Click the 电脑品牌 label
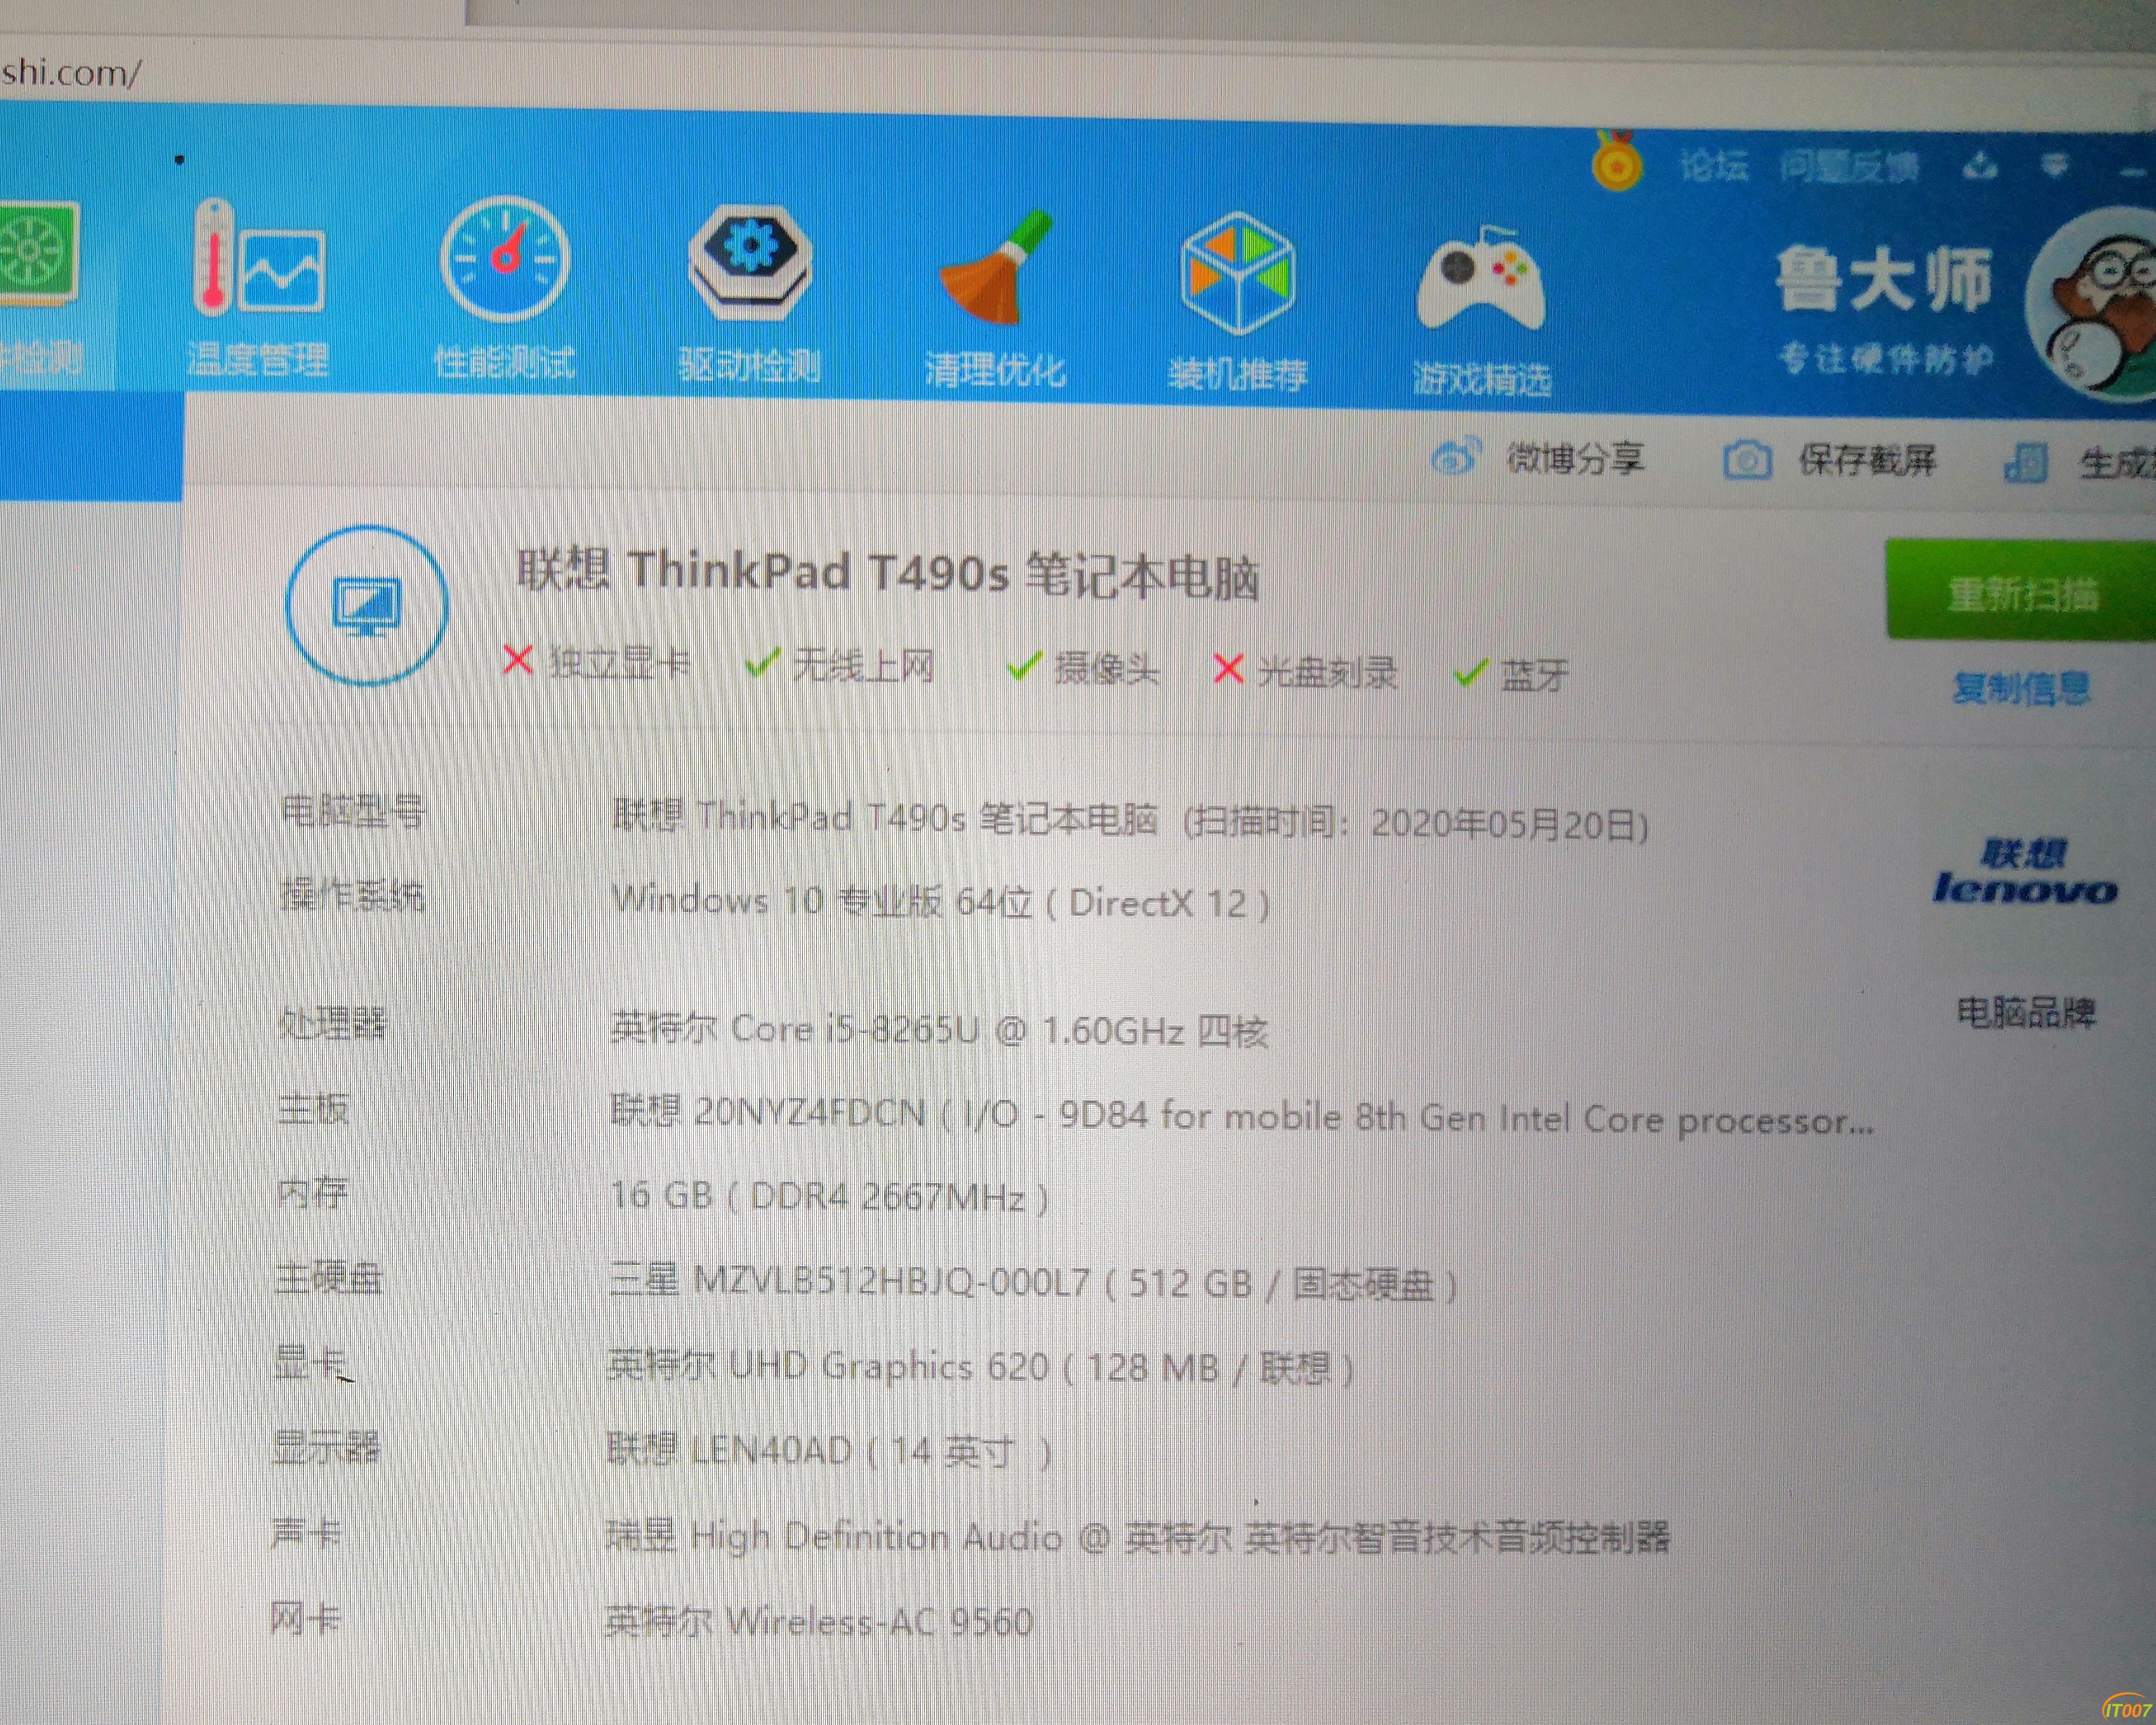Screen dimensions: 2156x1725 pyautogui.click(x=2026, y=1013)
